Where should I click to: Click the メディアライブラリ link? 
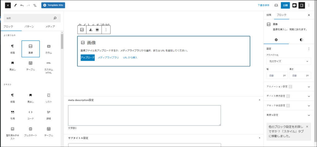108,57
